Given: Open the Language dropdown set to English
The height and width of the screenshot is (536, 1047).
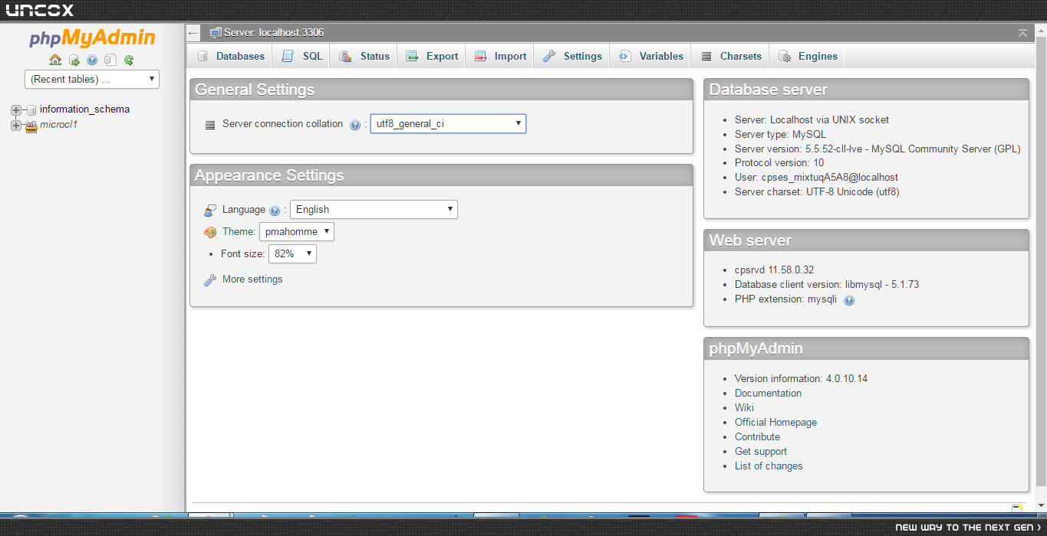Looking at the screenshot, I should [x=374, y=209].
